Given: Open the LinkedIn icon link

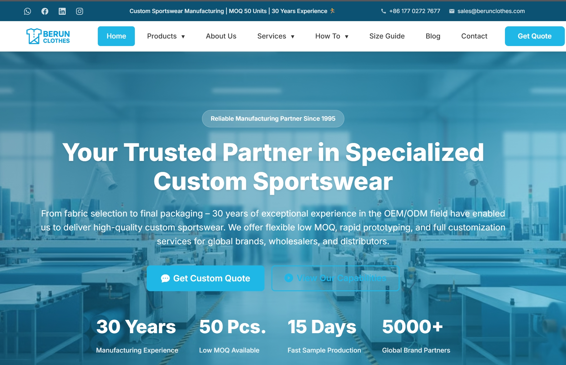Looking at the screenshot, I should (62, 11).
